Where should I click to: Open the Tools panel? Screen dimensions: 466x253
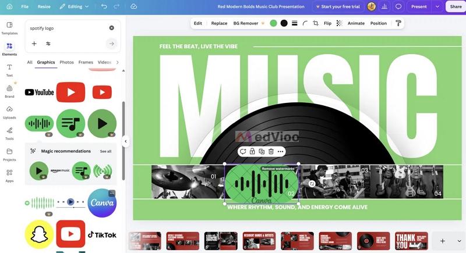pos(9,133)
